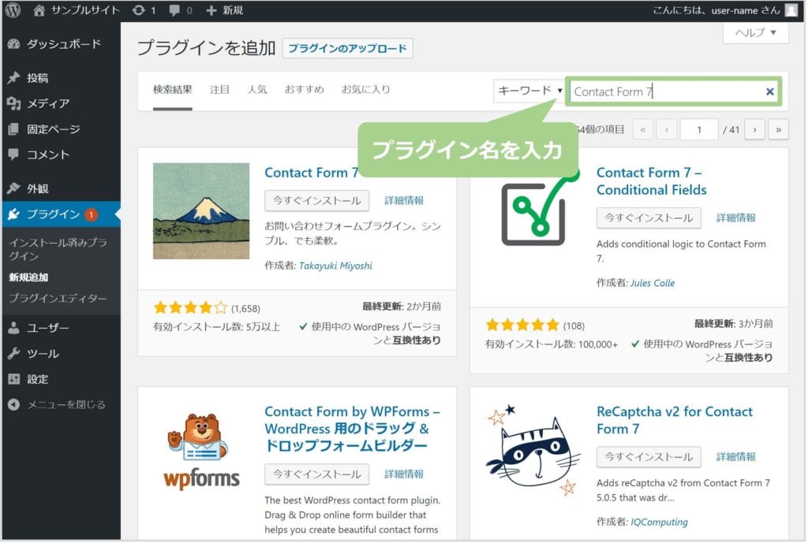The width and height of the screenshot is (808, 543).
Task: Install Contact Form 7 Conditional Fields now
Action: pos(649,218)
